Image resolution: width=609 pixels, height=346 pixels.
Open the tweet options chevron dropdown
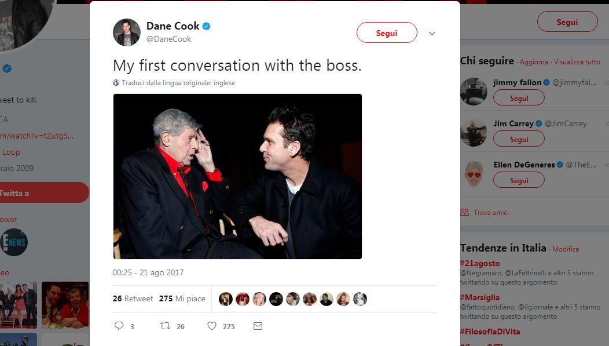432,34
